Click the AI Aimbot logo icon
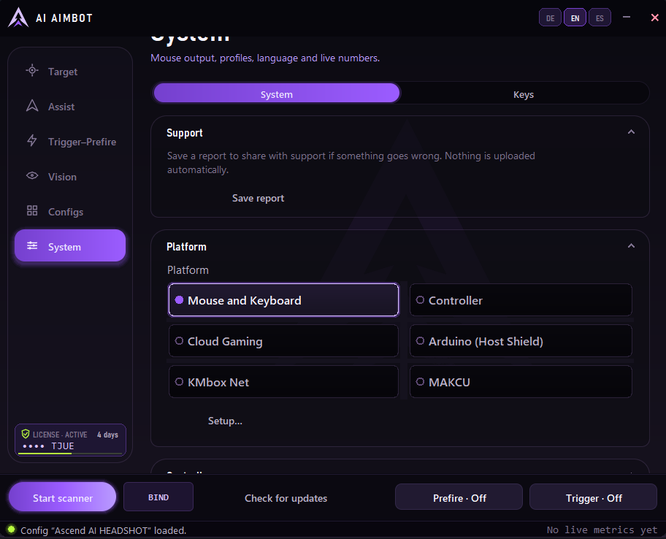Screen dimensions: 666x539 (18, 18)
